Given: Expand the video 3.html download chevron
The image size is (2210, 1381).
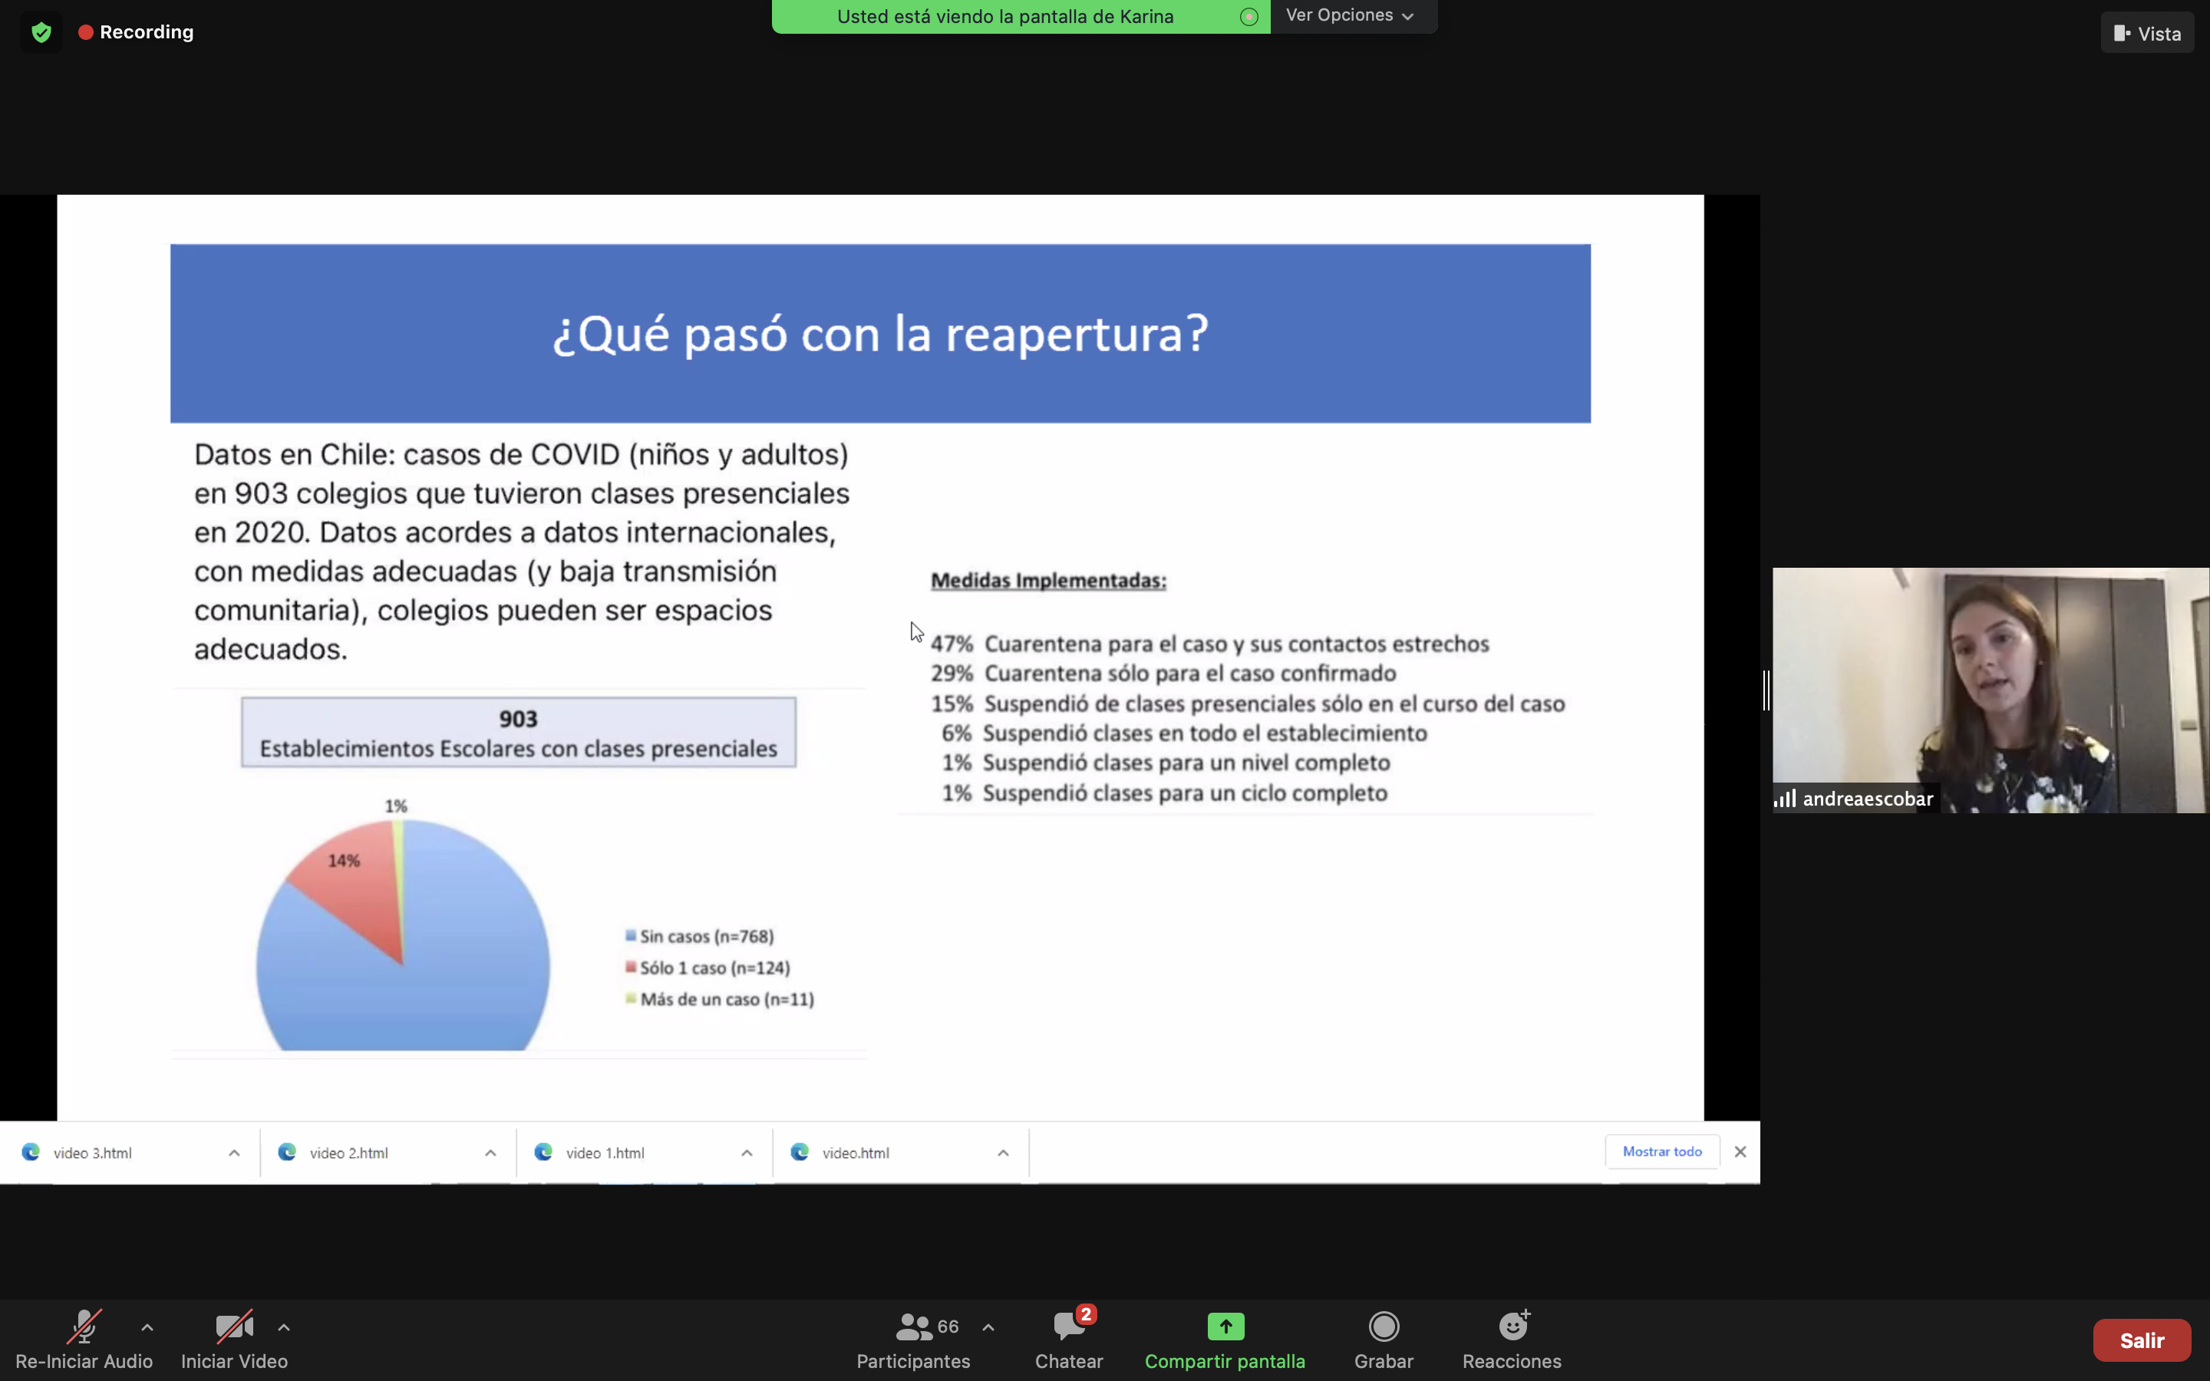Looking at the screenshot, I should 234,1152.
